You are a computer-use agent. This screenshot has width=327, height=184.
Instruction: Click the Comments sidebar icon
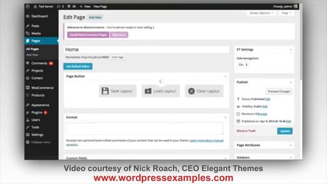pyautogui.click(x=28, y=63)
